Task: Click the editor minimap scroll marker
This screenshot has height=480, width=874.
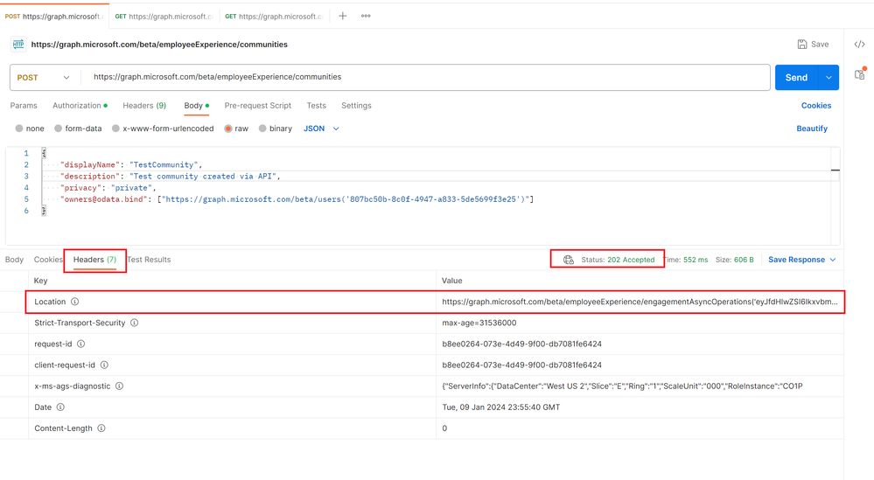Action: point(835,170)
